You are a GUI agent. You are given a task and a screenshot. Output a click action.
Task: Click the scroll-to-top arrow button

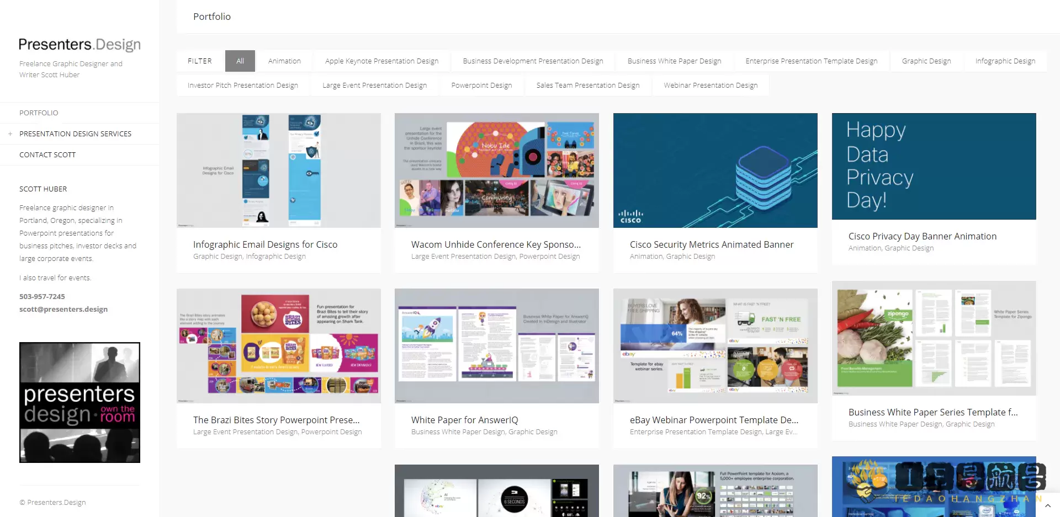click(x=1048, y=505)
